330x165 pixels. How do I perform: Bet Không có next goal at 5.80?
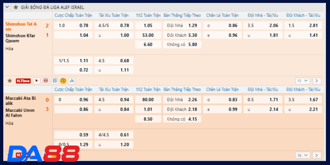tap(182, 45)
